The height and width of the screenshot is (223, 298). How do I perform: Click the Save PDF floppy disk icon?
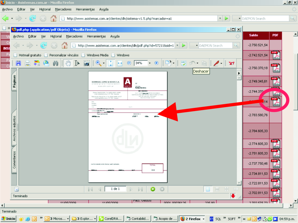[x=18, y=63]
